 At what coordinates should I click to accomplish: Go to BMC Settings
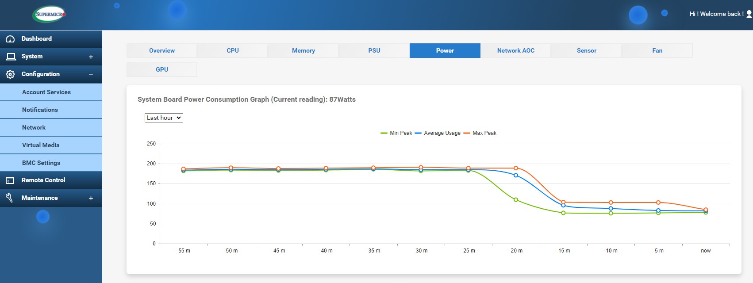[x=41, y=163]
